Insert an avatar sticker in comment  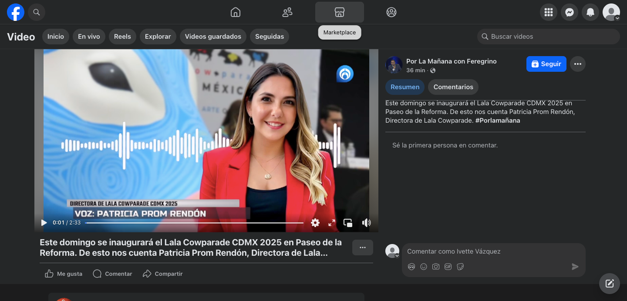point(411,267)
